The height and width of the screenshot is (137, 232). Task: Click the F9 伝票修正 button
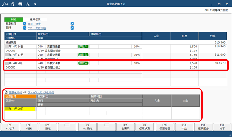[165, 127]
